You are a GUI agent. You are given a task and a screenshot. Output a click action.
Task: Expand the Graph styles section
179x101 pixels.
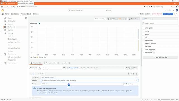pyautogui.click(x=149, y=40)
